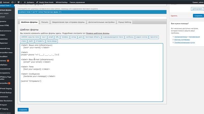The image size is (204, 114).
Task: Open the comments bubble in admin bar
Action: pyautogui.click(x=19, y=2)
